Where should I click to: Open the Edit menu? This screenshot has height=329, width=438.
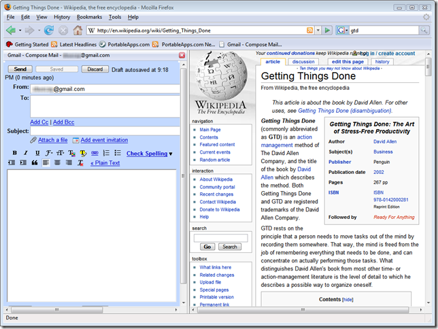[x=25, y=17]
